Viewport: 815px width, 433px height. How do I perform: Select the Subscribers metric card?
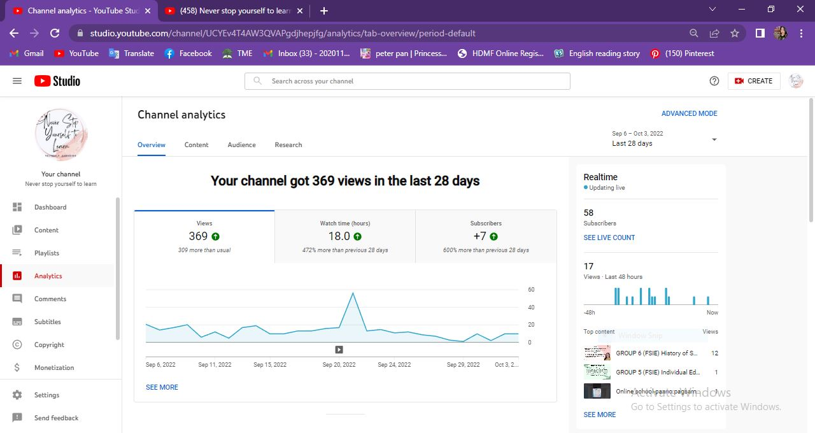pyautogui.click(x=486, y=236)
